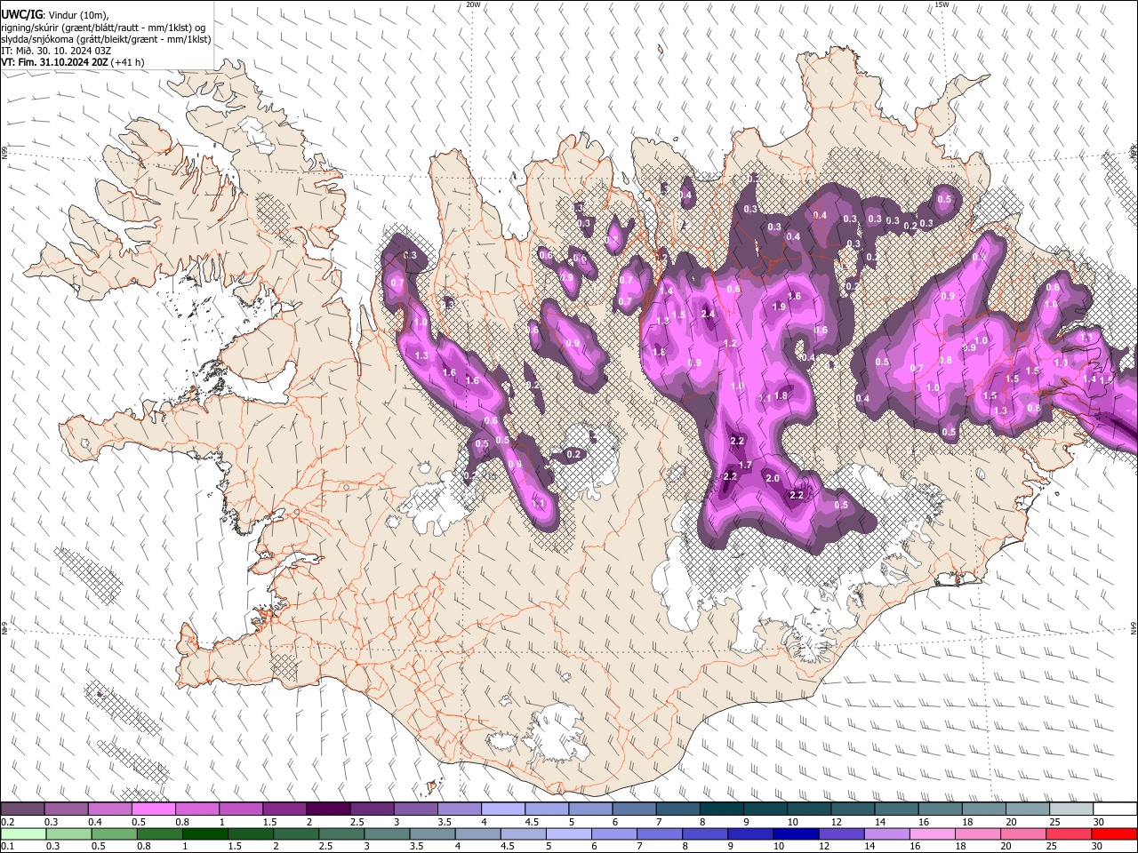Click the 2.0 precipitation value on the map
Viewport: 1138px width, 853px height.
[773, 479]
